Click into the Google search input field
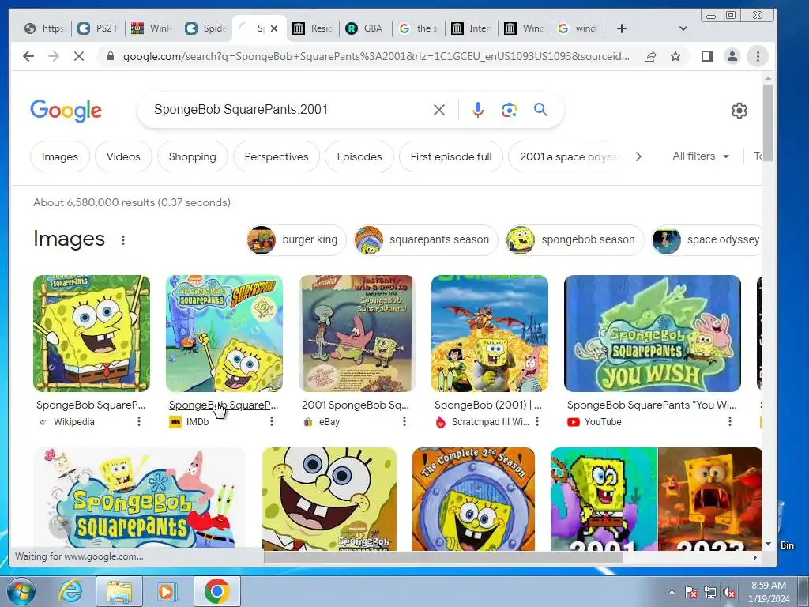The image size is (809, 607). (x=289, y=109)
